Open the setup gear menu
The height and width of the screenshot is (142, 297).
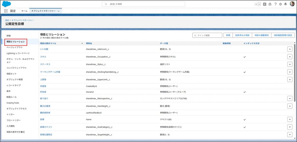pyautogui.click(x=280, y=4)
